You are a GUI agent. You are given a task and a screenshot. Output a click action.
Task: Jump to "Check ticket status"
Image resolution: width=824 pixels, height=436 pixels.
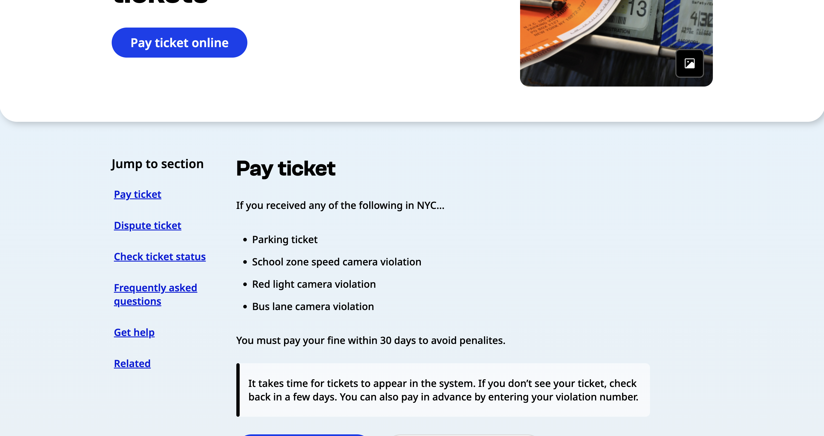160,257
